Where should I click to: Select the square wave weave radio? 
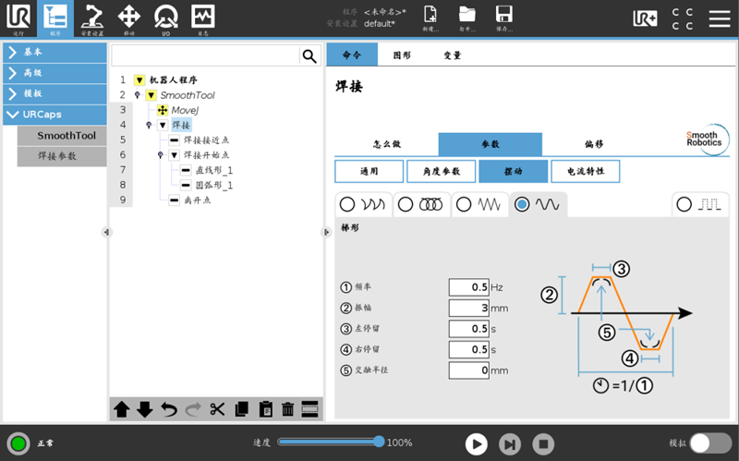[684, 204]
